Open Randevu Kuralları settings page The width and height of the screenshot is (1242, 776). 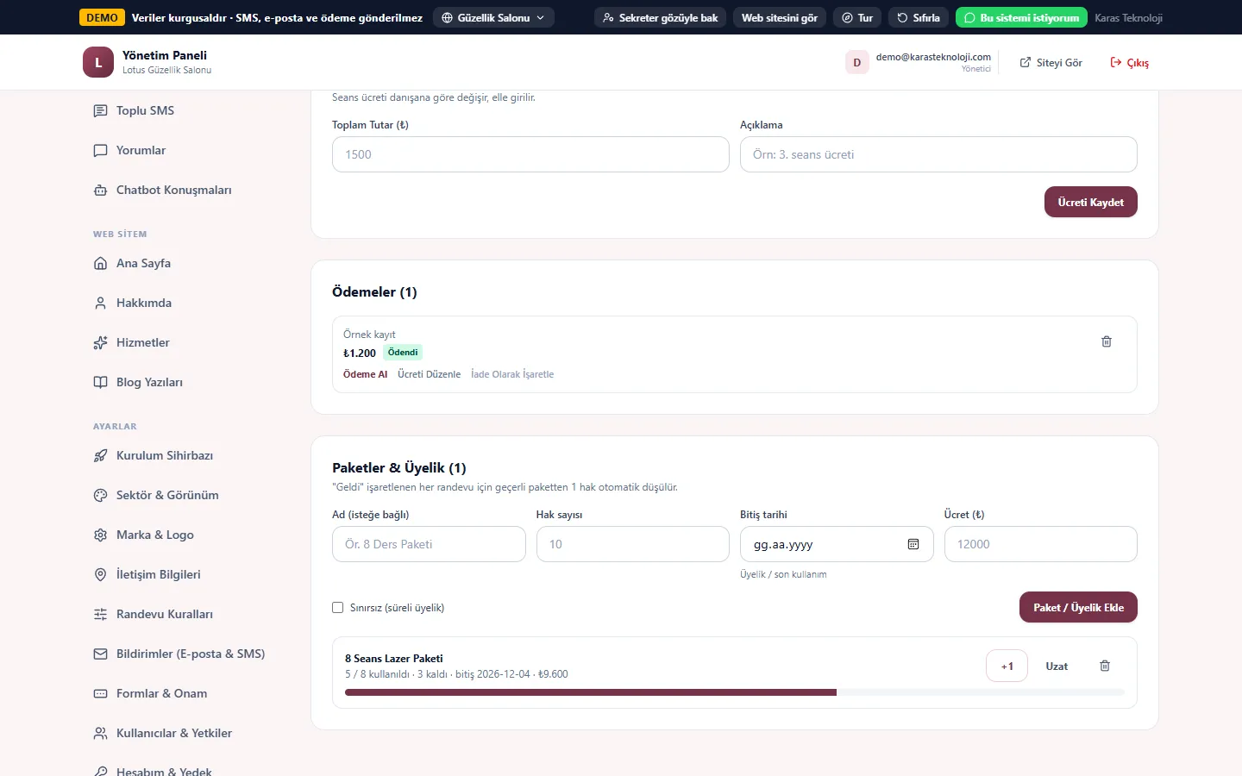[165, 614]
